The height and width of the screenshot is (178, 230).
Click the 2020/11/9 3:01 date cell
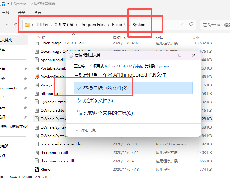pos(126,144)
